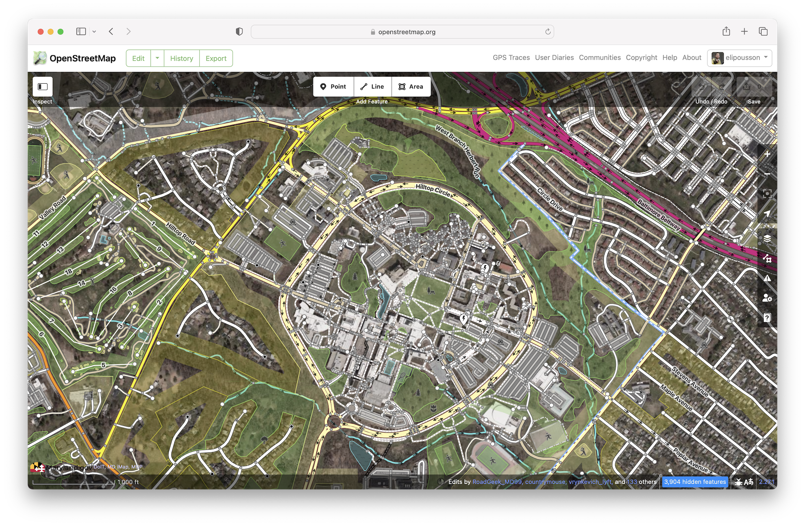Screen dimensions: 805x526
Task: Click geolocate arrow icon
Action: point(767,214)
